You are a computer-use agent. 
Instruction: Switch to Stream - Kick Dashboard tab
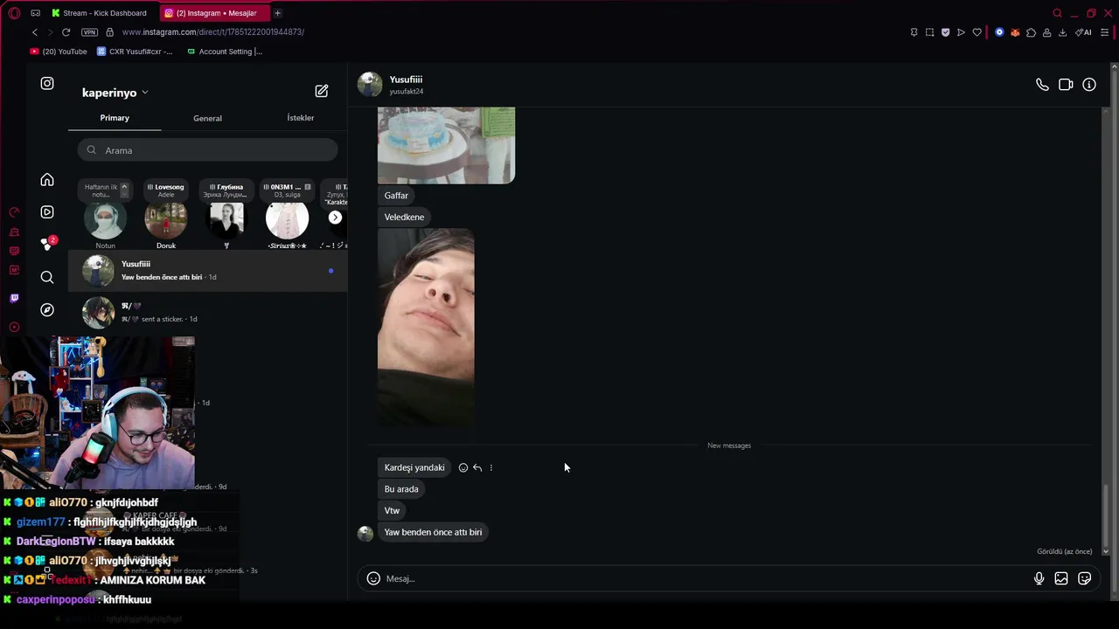[99, 13]
